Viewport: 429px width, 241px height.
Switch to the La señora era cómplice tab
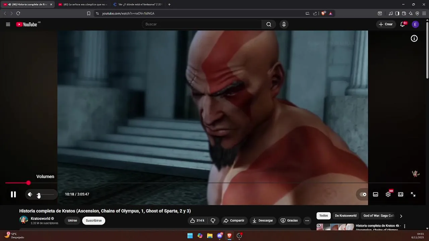click(x=82, y=4)
